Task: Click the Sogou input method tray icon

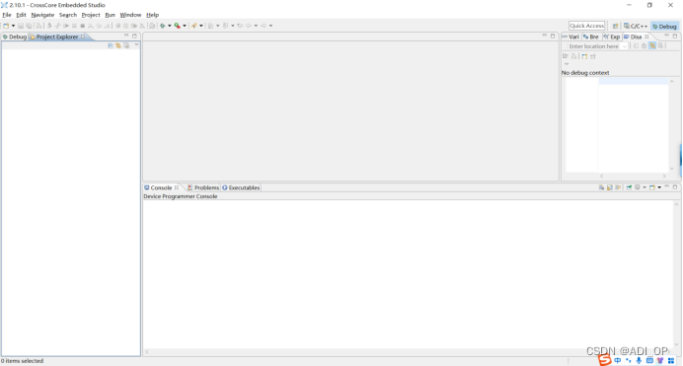Action: [x=605, y=360]
